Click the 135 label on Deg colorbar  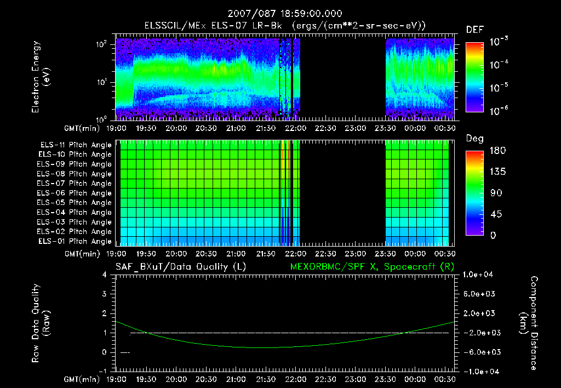point(497,172)
